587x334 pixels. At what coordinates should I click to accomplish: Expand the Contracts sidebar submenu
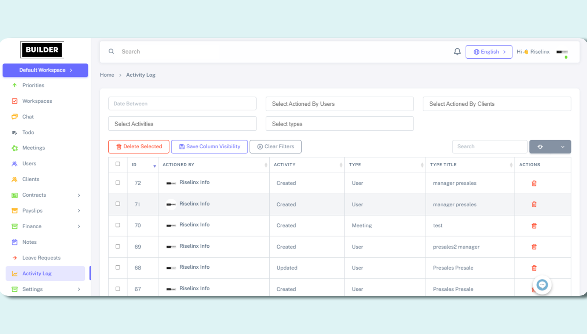tap(79, 195)
